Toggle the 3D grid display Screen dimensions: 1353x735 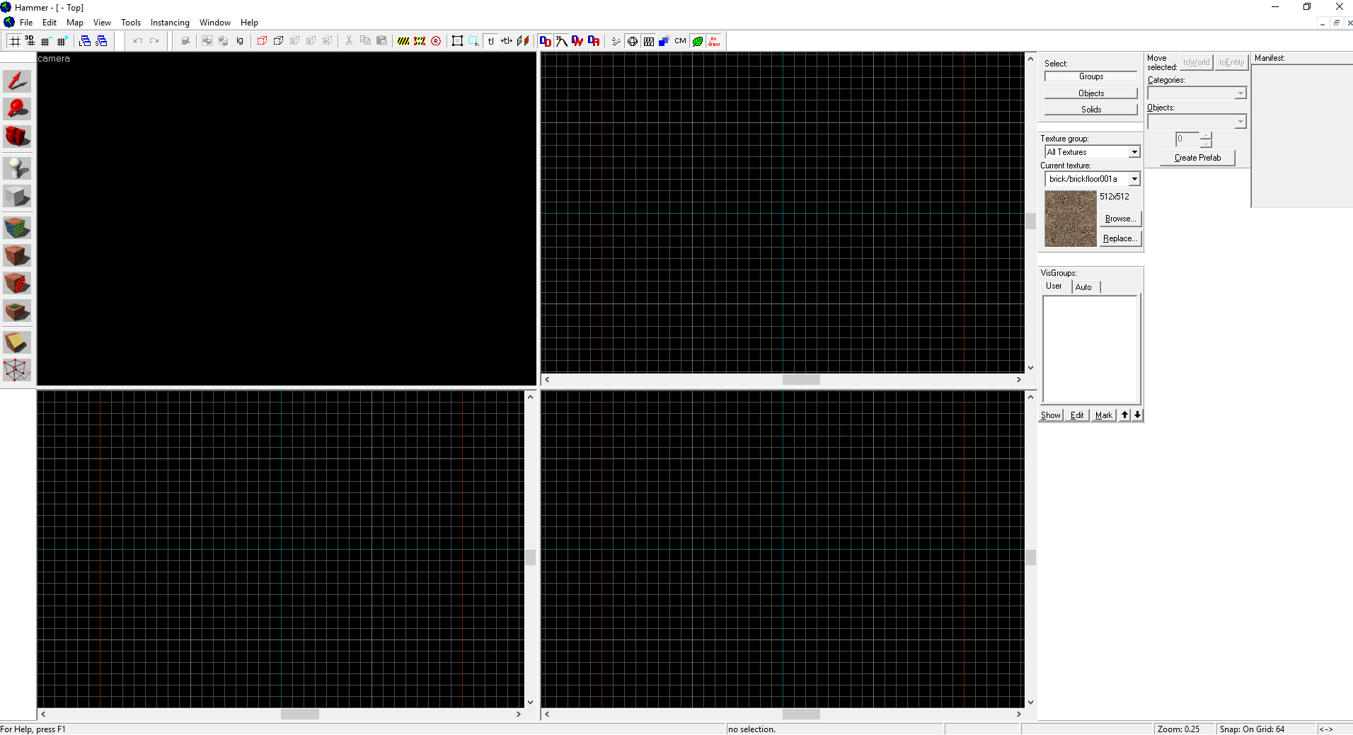[30, 41]
